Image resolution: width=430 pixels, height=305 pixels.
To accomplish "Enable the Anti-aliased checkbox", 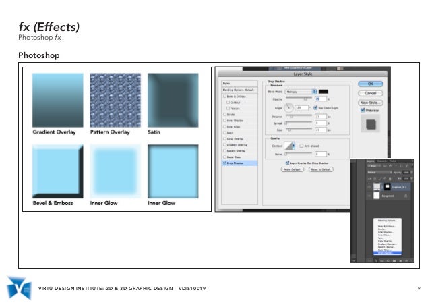I will (x=301, y=146).
